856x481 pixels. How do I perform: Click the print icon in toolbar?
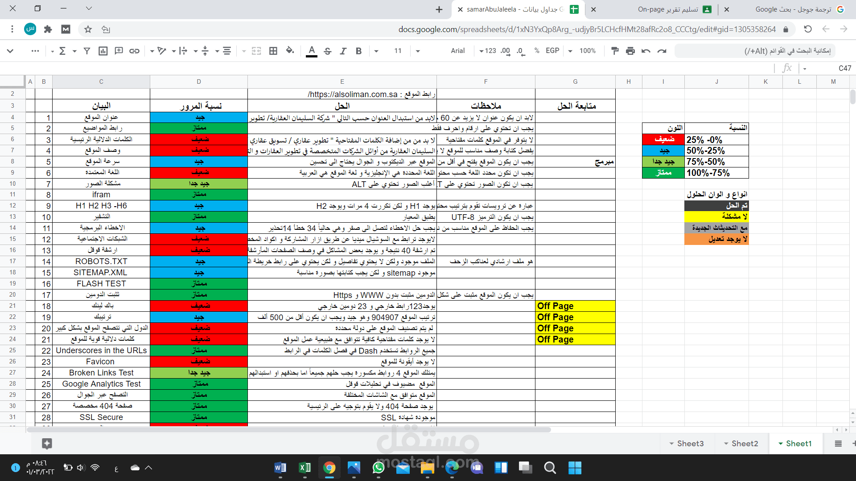pyautogui.click(x=630, y=51)
